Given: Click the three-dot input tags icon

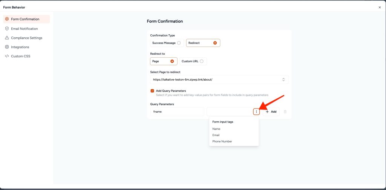Looking at the screenshot, I should (256, 112).
